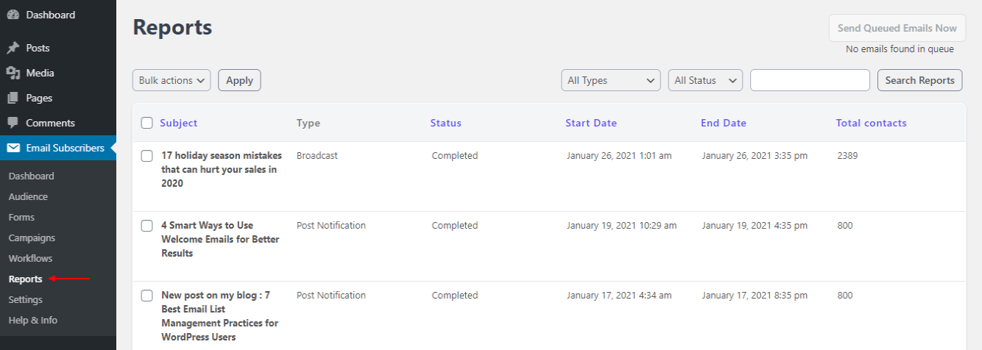Image resolution: width=982 pixels, height=350 pixels.
Task: Click the Posts pushpin icon
Action: (x=13, y=48)
